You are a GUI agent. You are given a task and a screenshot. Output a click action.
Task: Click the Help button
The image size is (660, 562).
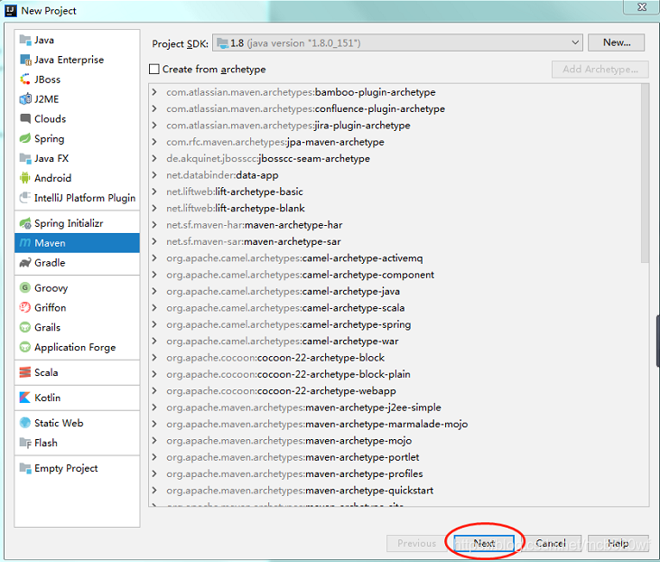coord(618,543)
